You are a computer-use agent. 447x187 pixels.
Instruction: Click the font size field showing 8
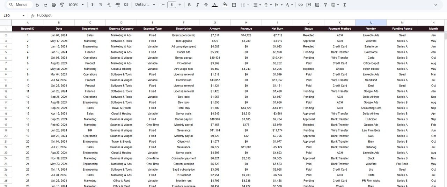coord(171,5)
